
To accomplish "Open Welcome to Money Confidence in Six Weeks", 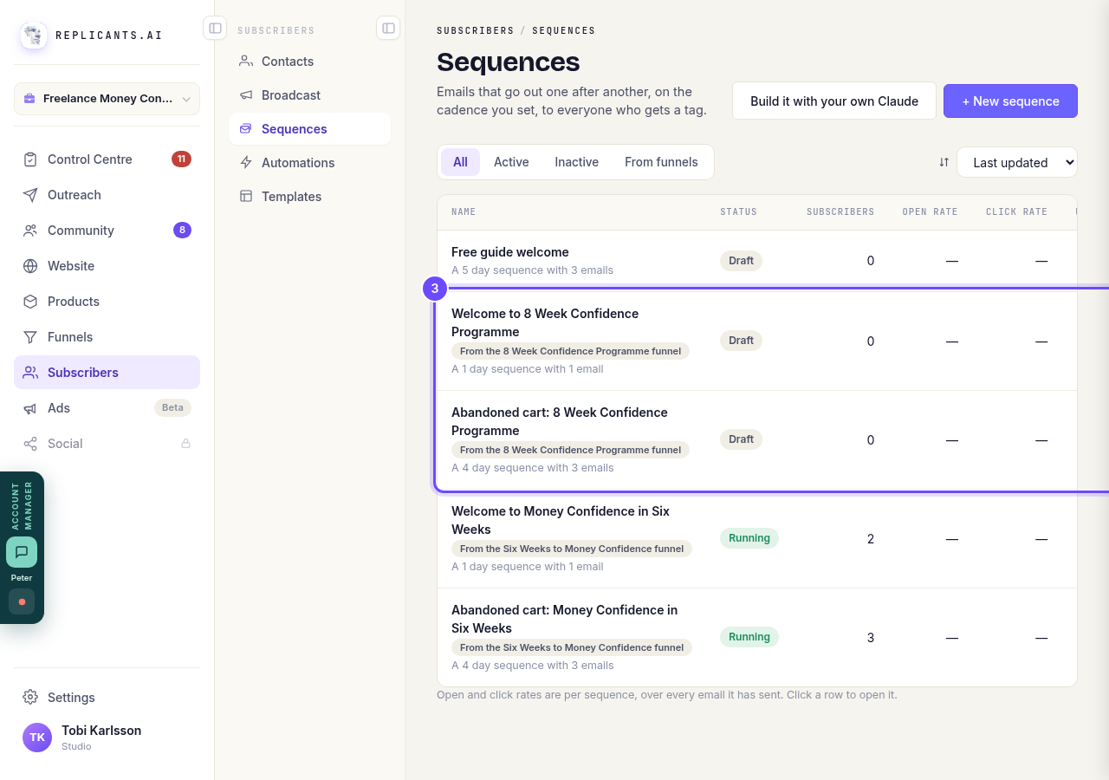I will [757, 538].
